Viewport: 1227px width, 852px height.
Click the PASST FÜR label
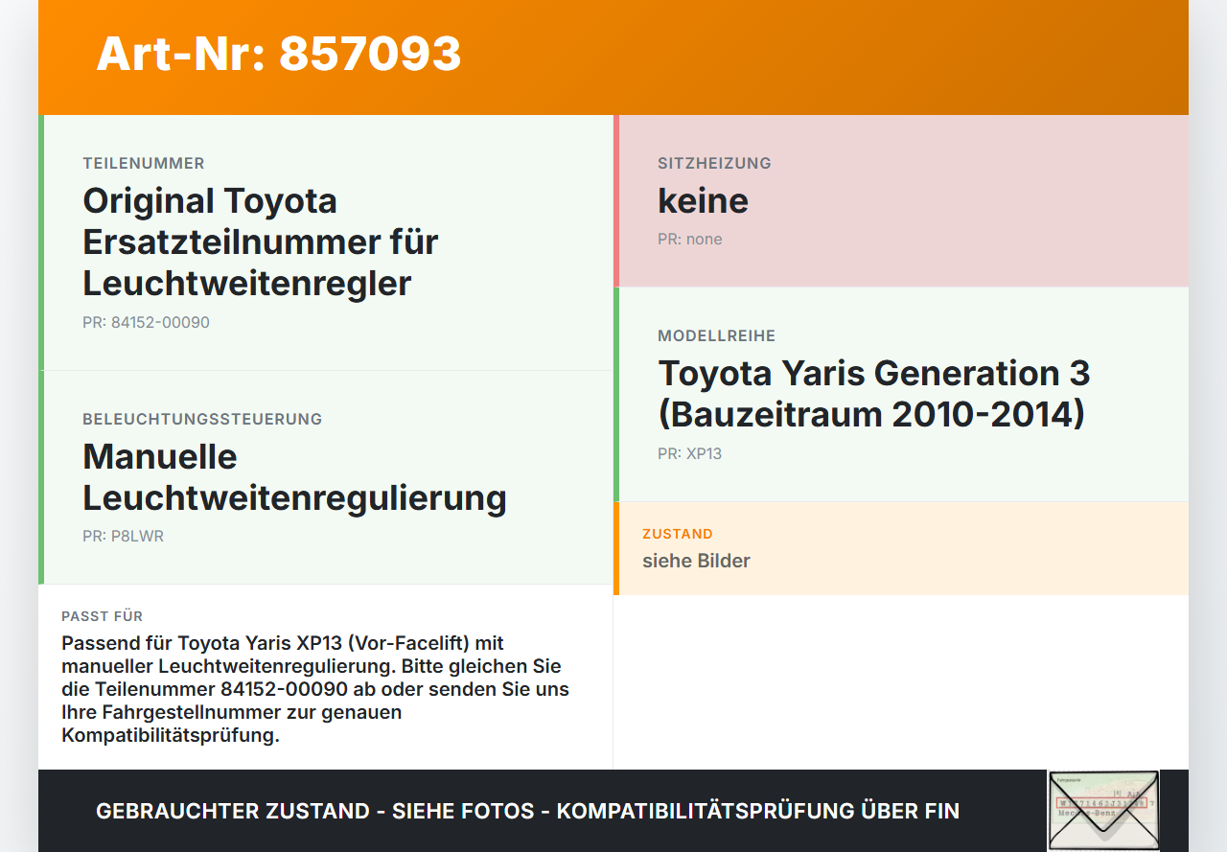pyautogui.click(x=102, y=616)
